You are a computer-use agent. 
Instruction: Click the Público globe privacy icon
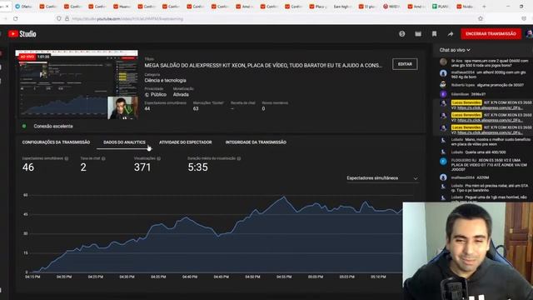point(147,94)
